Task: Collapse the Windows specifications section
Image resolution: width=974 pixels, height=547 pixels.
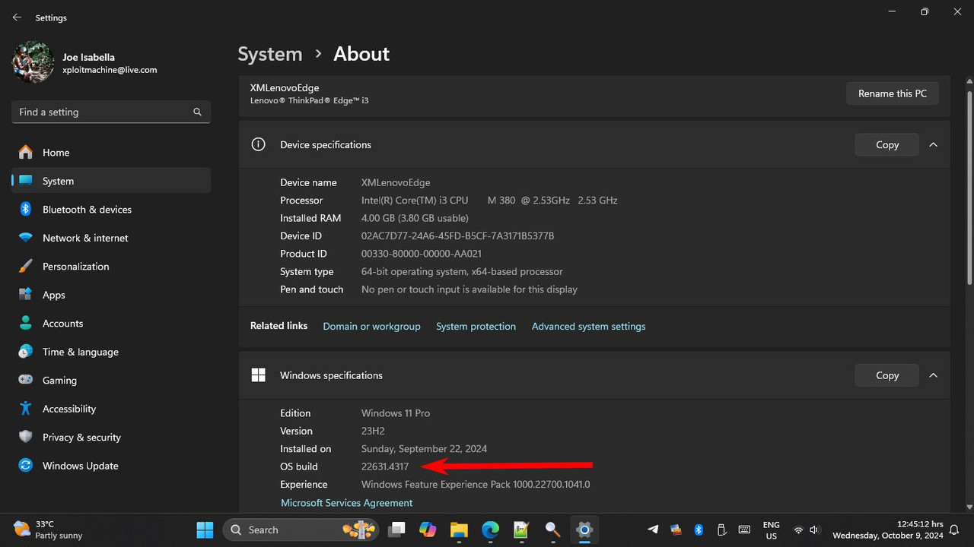Action: (933, 375)
